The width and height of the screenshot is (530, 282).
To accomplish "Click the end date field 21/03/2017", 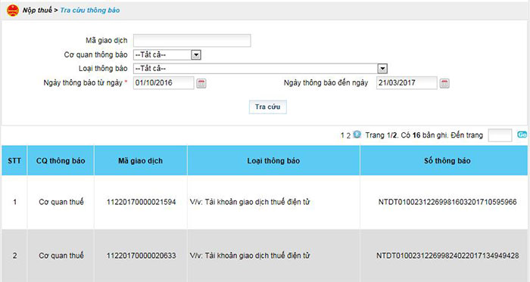I will point(407,83).
